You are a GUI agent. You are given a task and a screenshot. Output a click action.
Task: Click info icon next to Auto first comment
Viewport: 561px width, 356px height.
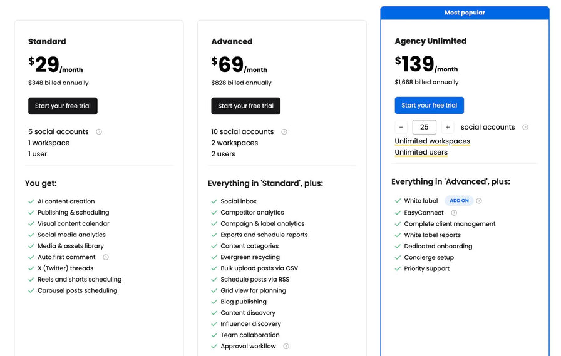tap(106, 257)
